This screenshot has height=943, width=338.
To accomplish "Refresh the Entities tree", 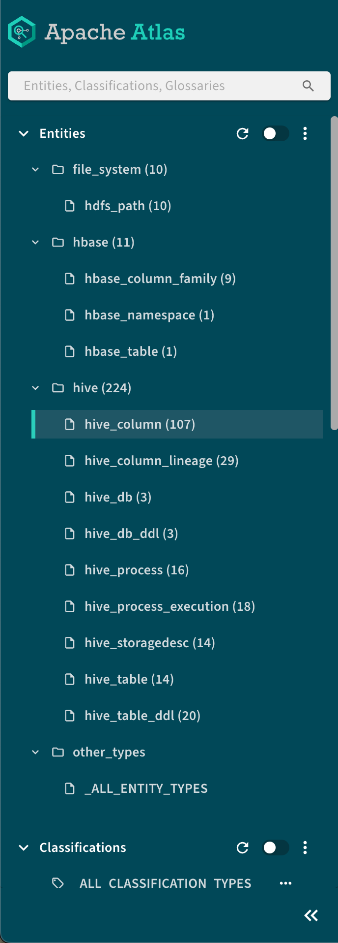I will [x=242, y=133].
